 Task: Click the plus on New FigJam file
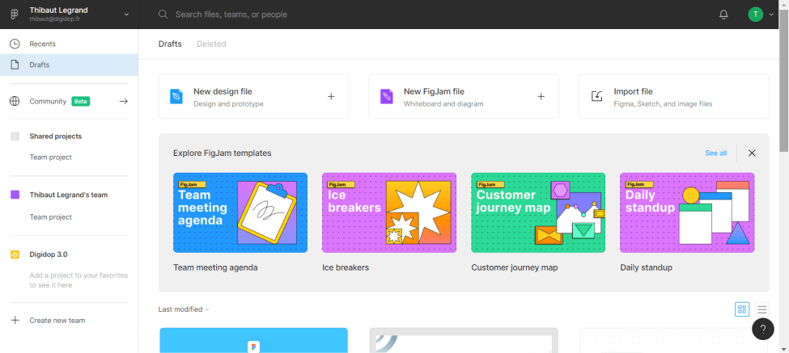coord(541,96)
